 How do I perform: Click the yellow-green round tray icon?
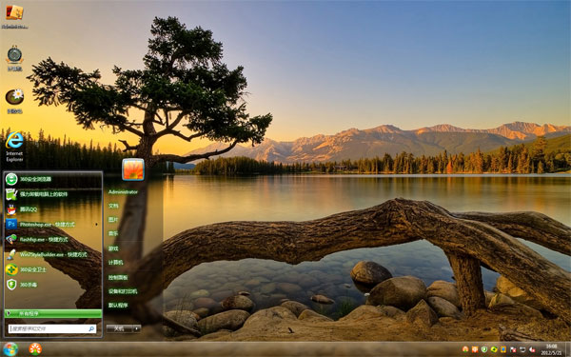click(x=494, y=349)
